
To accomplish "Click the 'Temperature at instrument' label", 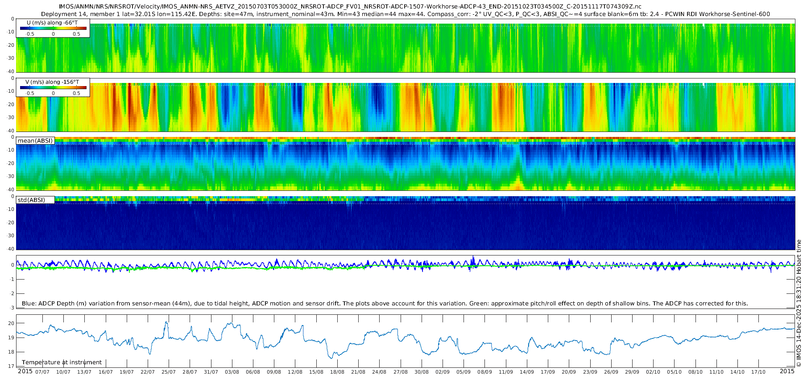I will click(62, 363).
